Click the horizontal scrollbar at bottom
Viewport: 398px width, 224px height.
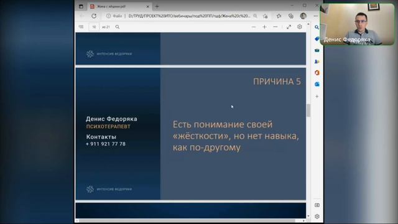tap(187, 221)
